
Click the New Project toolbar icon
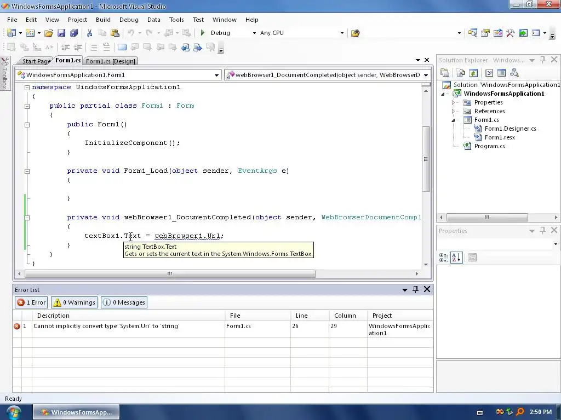click(12, 33)
